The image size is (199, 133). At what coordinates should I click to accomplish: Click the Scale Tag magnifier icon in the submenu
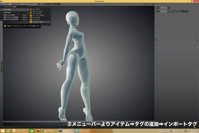[31, 13]
